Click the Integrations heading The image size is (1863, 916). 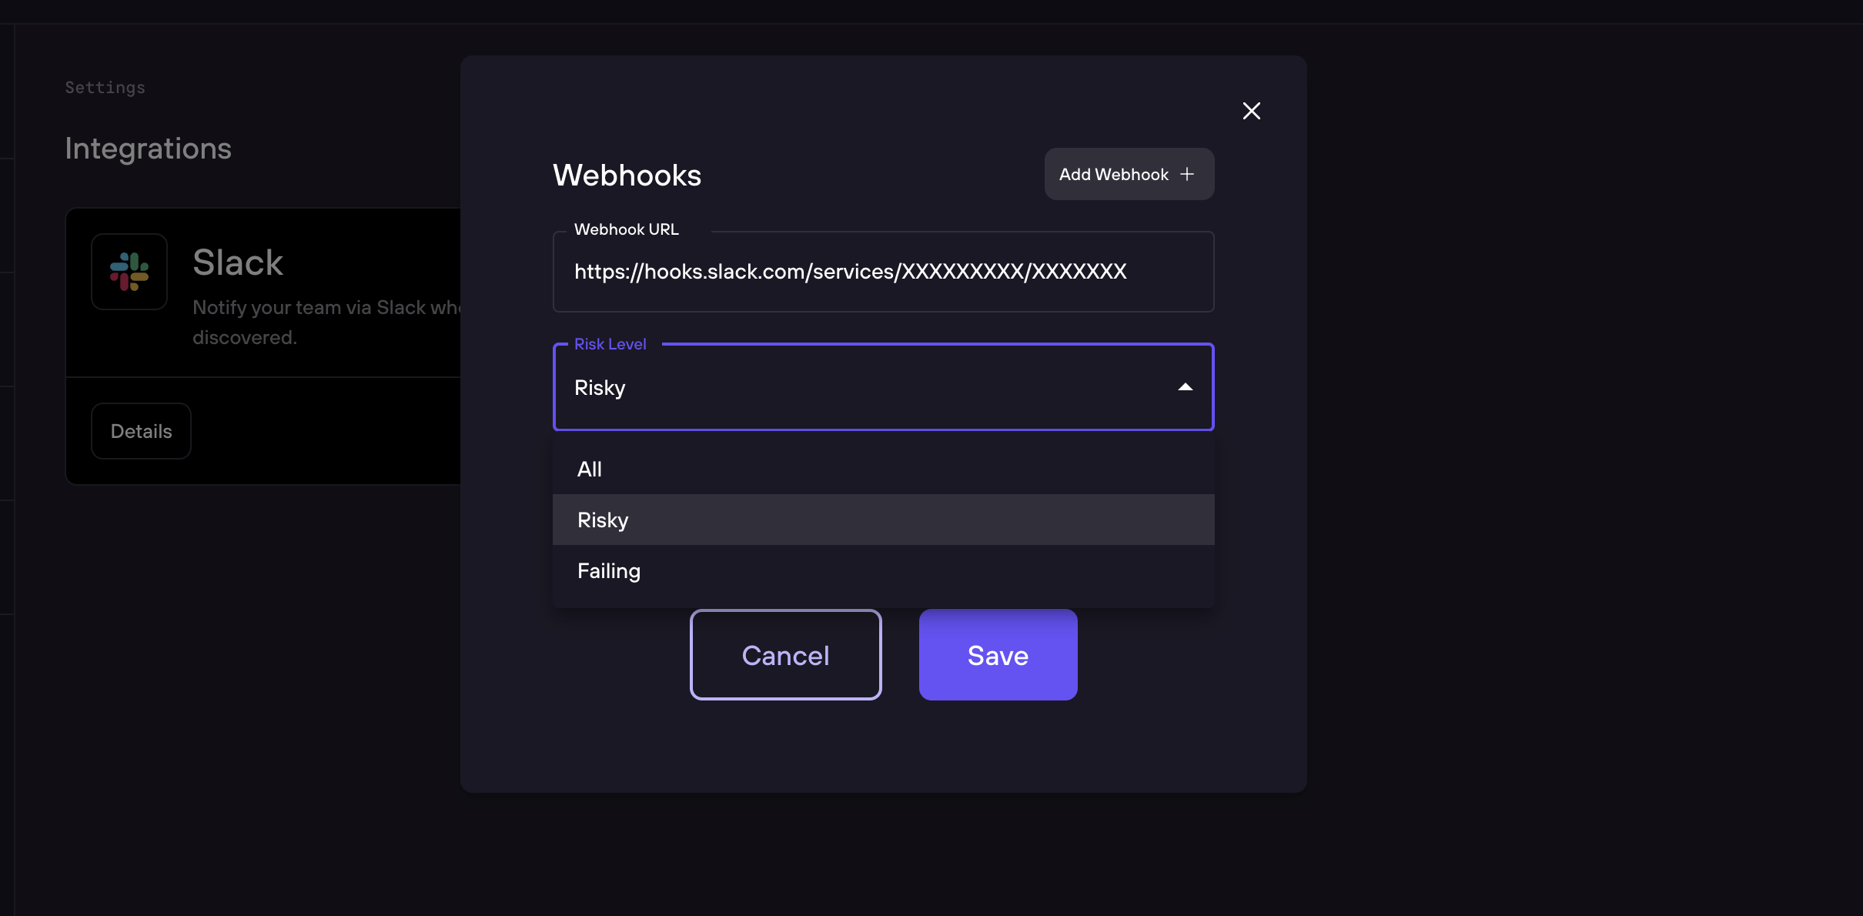tap(148, 148)
